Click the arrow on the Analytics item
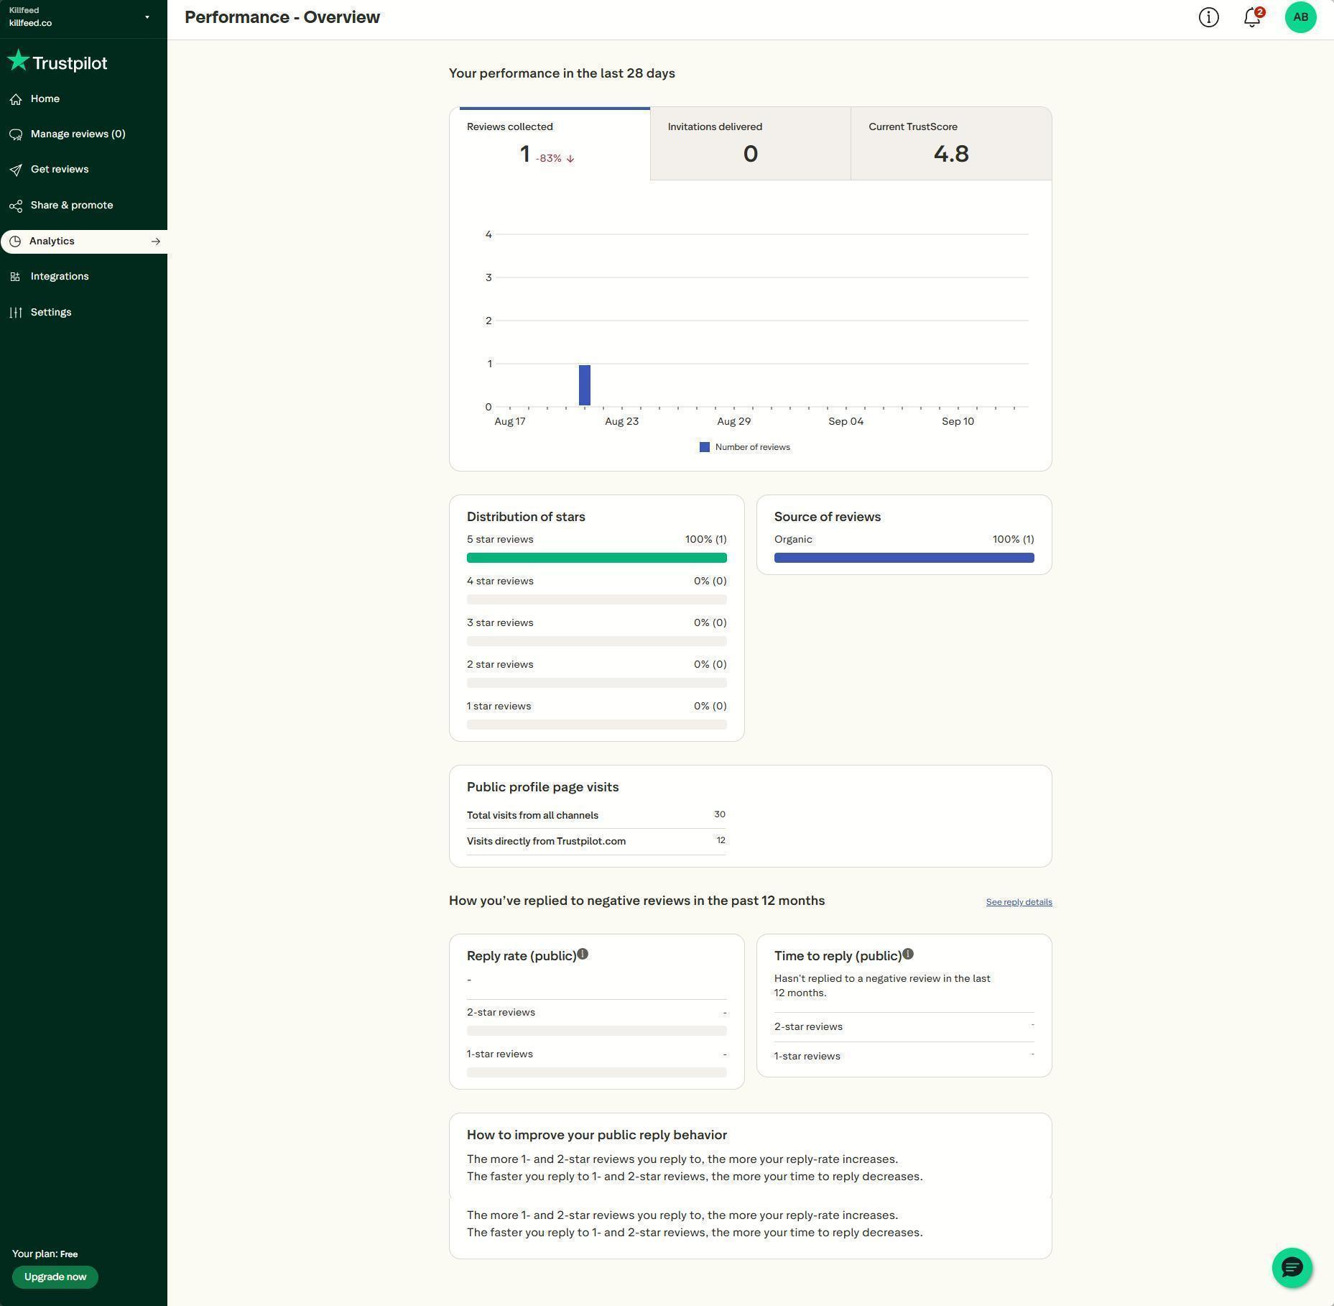The width and height of the screenshot is (1334, 1306). [x=155, y=242]
